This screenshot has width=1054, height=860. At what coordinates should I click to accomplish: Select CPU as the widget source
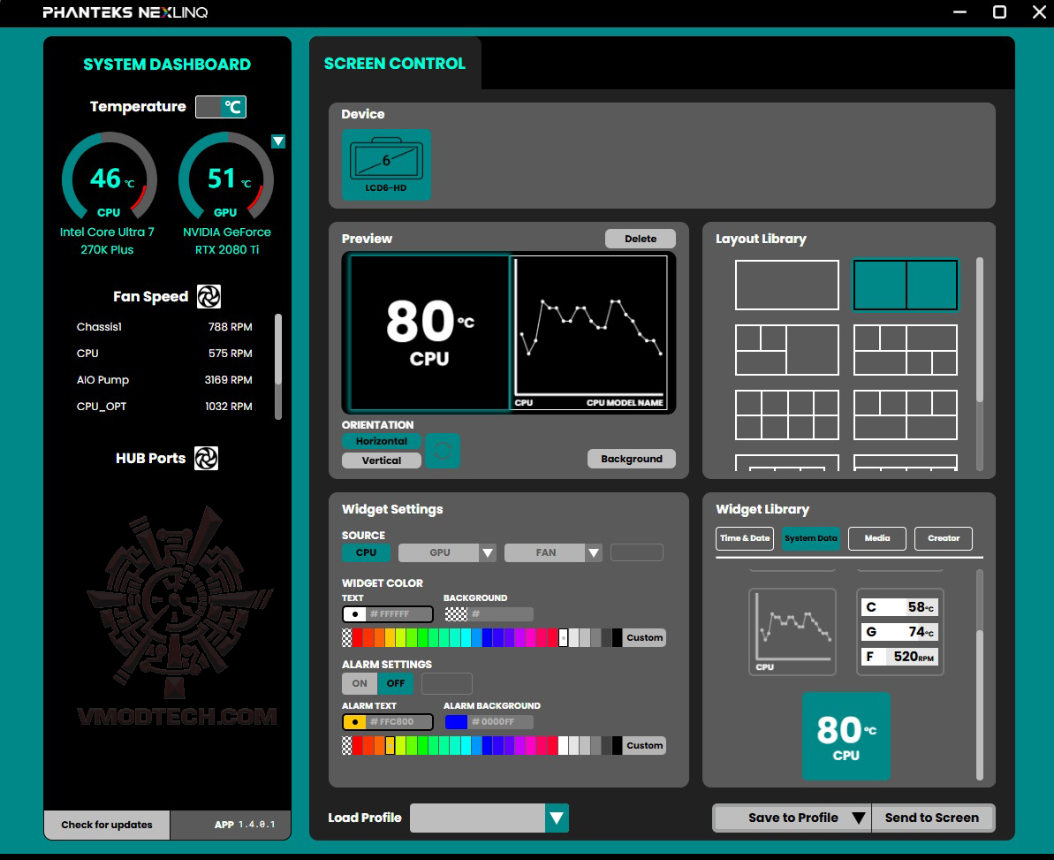(367, 552)
